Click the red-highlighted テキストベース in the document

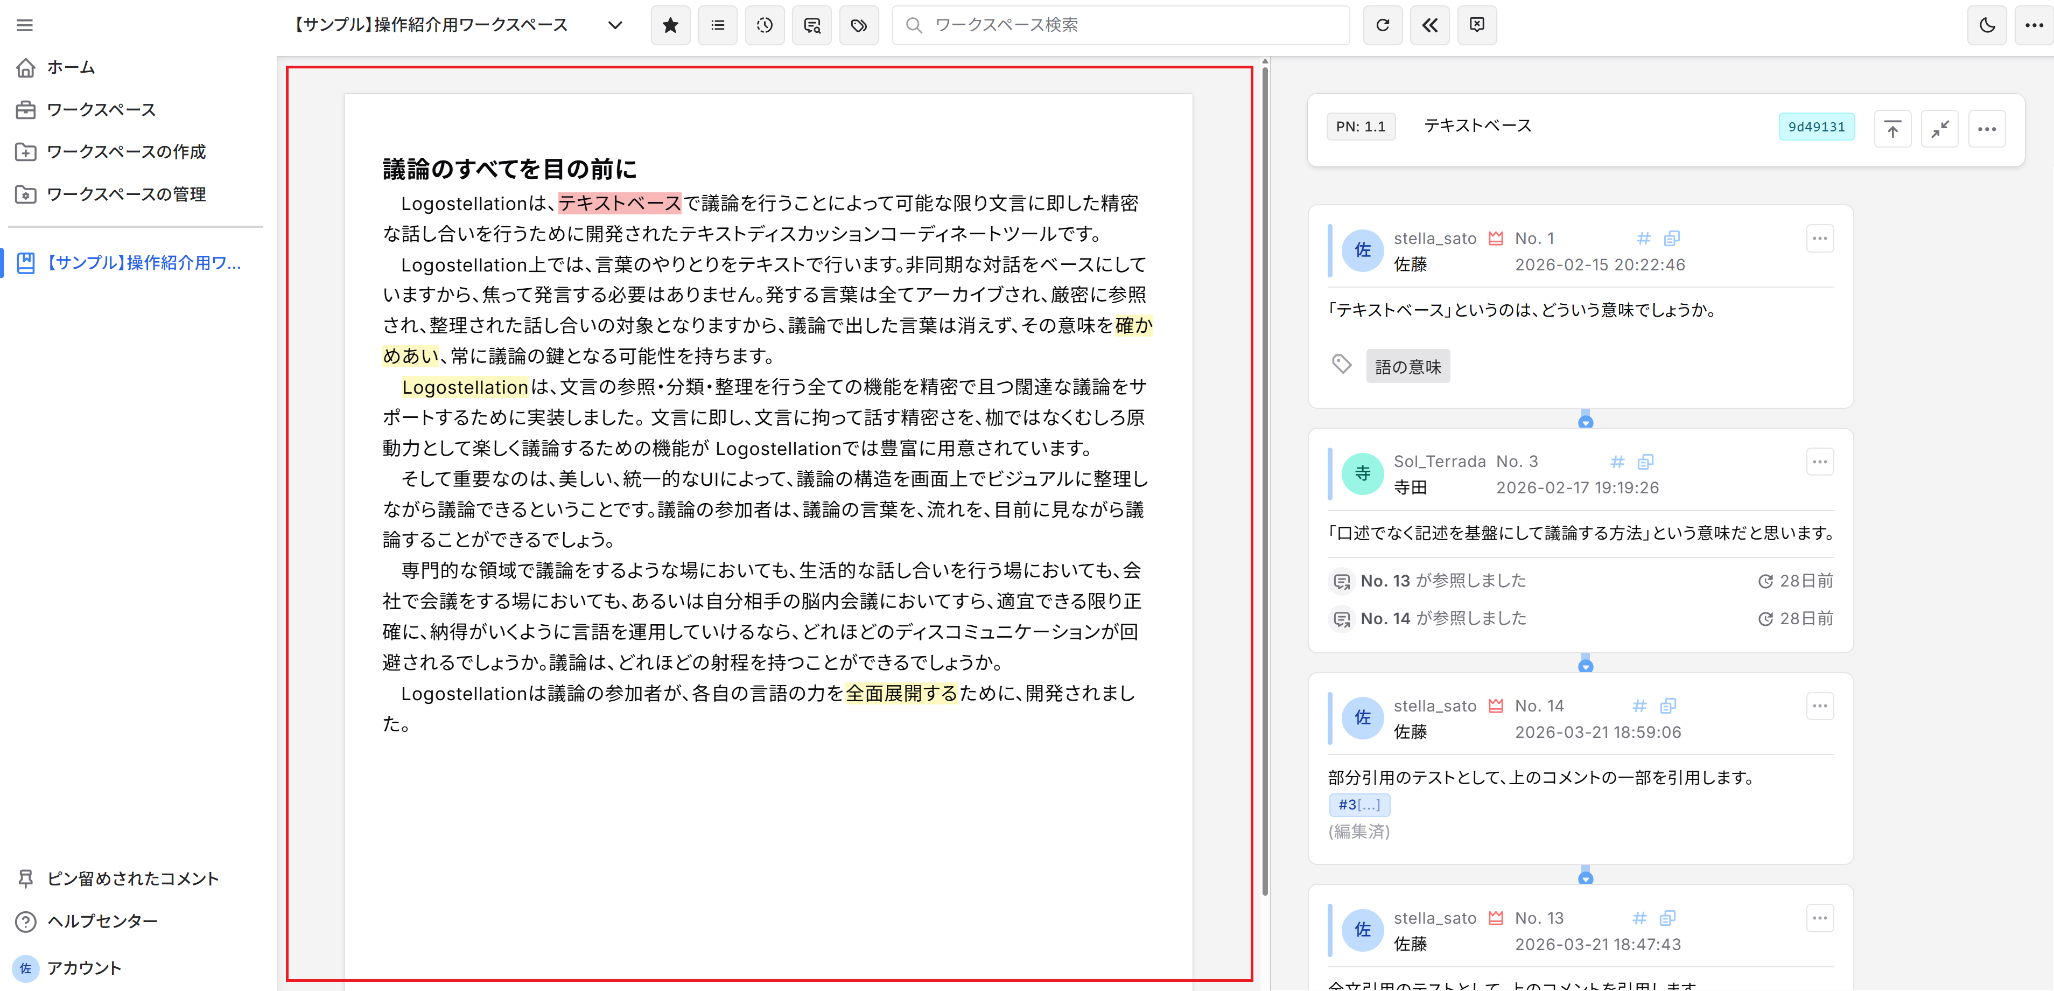coord(620,204)
